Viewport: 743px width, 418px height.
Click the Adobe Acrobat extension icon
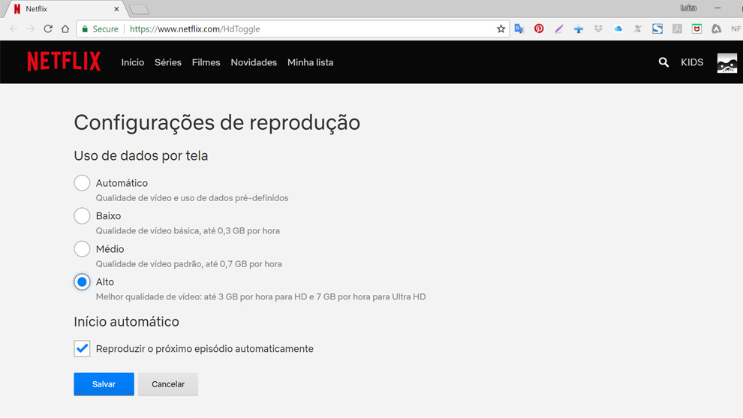coord(677,29)
